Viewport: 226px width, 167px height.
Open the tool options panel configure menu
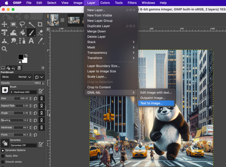click(43, 68)
